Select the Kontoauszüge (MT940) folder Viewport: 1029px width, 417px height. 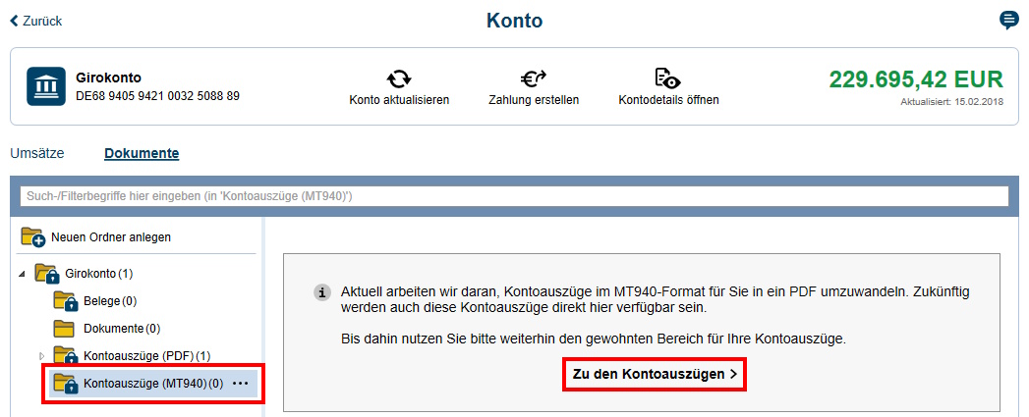tap(144, 384)
